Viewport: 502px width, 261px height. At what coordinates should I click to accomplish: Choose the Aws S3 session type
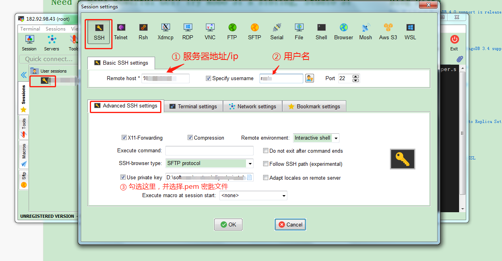388,32
